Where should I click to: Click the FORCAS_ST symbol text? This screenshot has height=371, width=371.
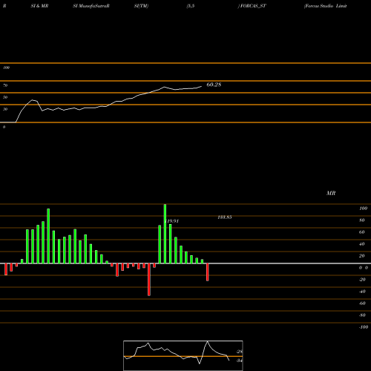tap(253, 6)
